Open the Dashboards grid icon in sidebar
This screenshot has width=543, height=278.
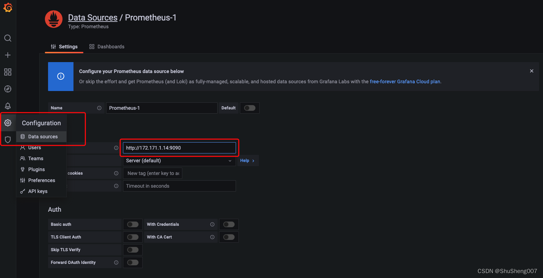click(8, 72)
